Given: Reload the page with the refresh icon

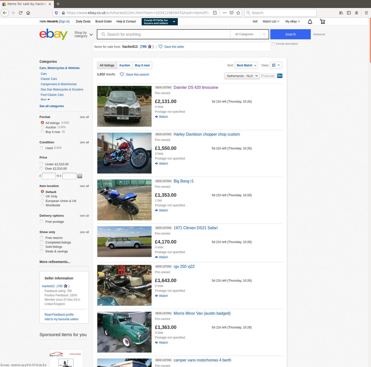Looking at the screenshot, I should [20, 13].
